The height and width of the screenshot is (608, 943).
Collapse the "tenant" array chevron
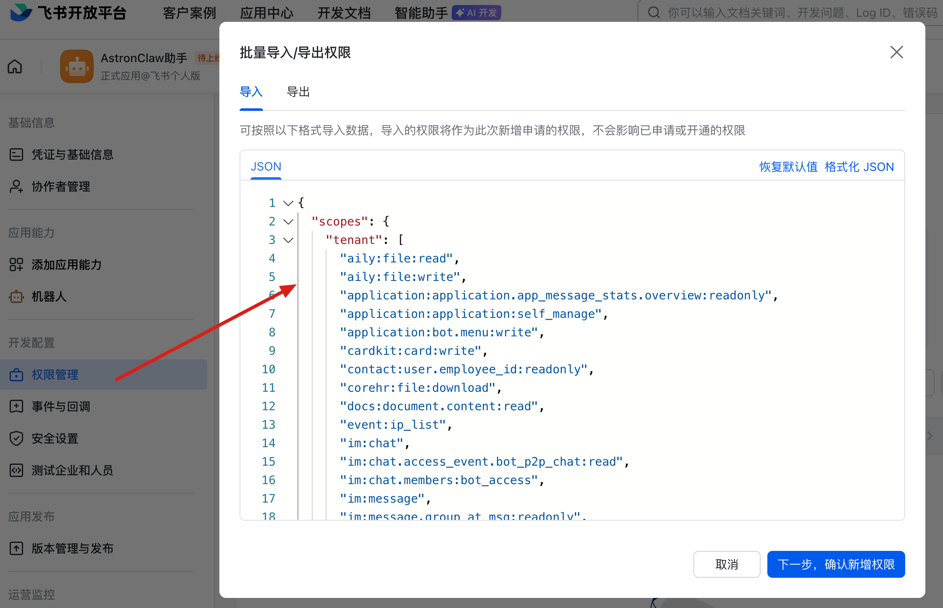pos(288,240)
